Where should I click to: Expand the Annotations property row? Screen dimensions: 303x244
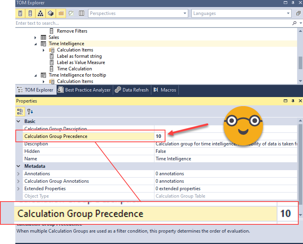click(18, 174)
